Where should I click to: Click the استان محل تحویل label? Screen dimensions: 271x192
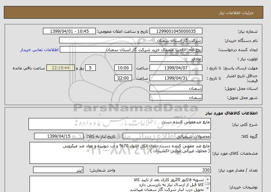(241, 88)
